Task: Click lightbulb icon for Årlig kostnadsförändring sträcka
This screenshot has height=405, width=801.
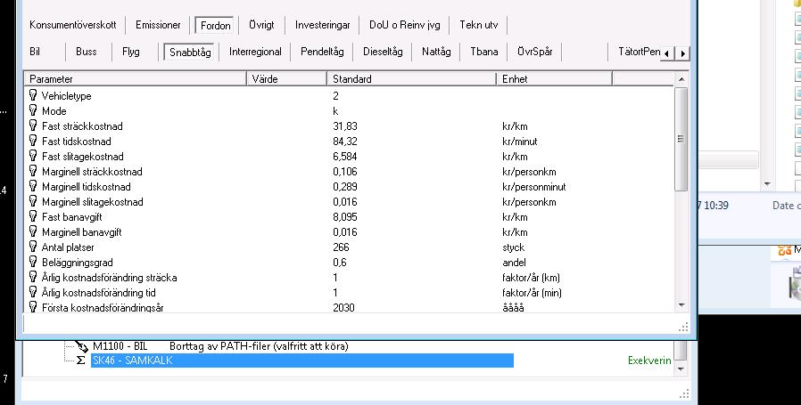Action: 33,277
